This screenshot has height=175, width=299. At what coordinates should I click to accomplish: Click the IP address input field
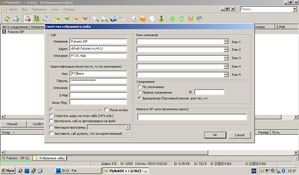click(209, 92)
